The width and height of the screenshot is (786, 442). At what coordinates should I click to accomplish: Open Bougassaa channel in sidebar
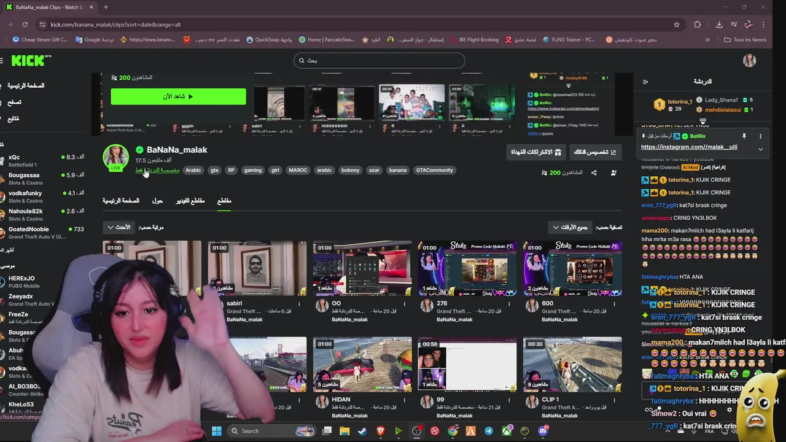click(42, 179)
